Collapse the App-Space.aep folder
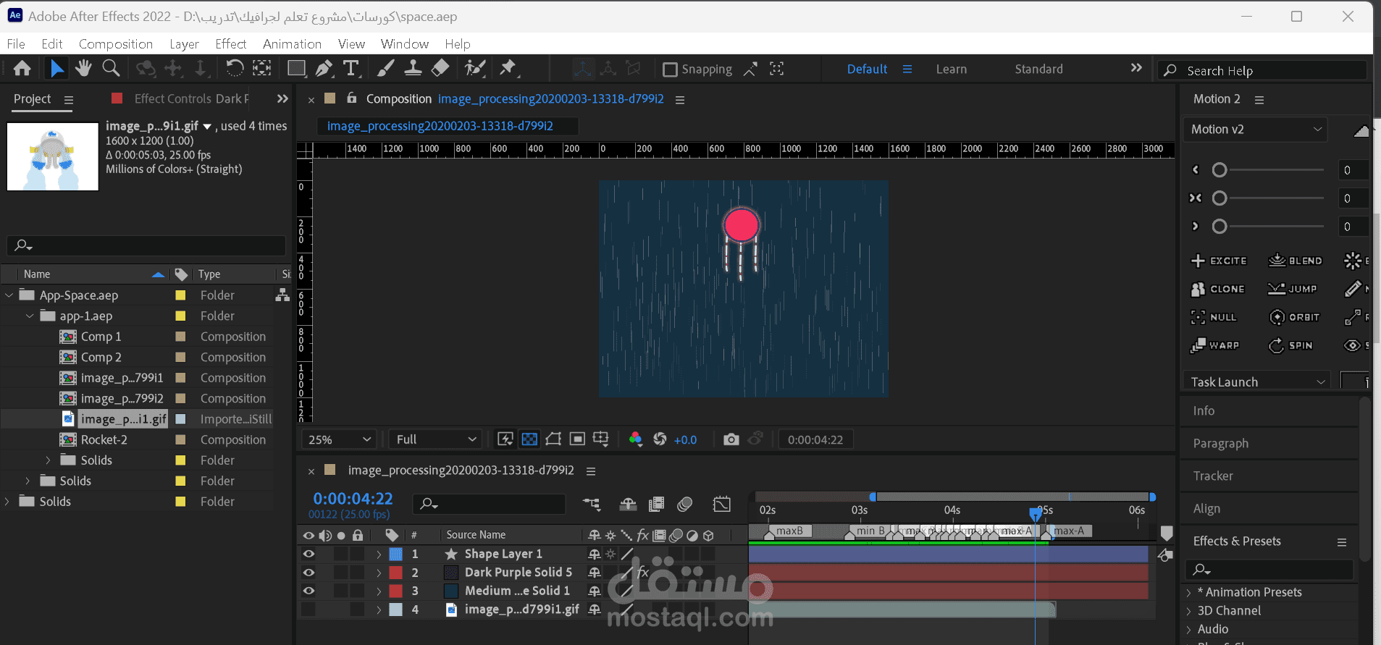Screen dimensions: 1381x645 9,295
